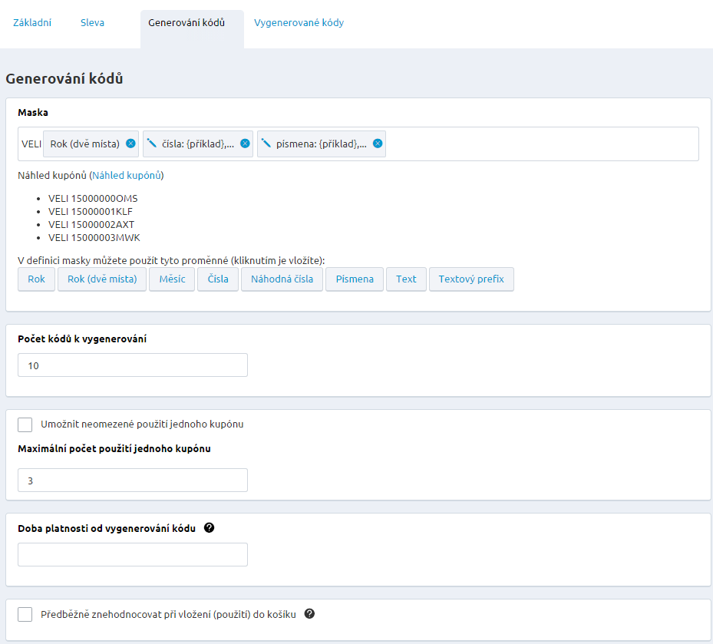Image resolution: width=713 pixels, height=644 pixels.
Task: Edit the 'písmena' tag pencil icon
Action: pyautogui.click(x=266, y=143)
